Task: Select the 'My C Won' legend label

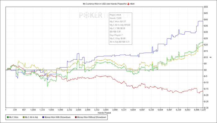Action: click(14, 117)
